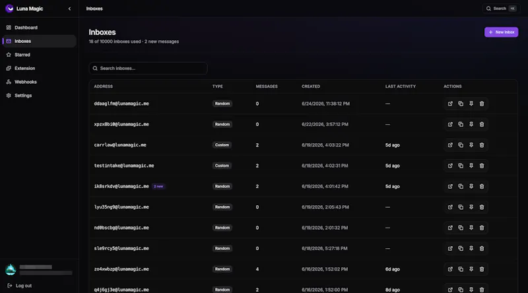The width and height of the screenshot is (528, 293).
Task: Pin the testintake inbox
Action: click(x=471, y=166)
